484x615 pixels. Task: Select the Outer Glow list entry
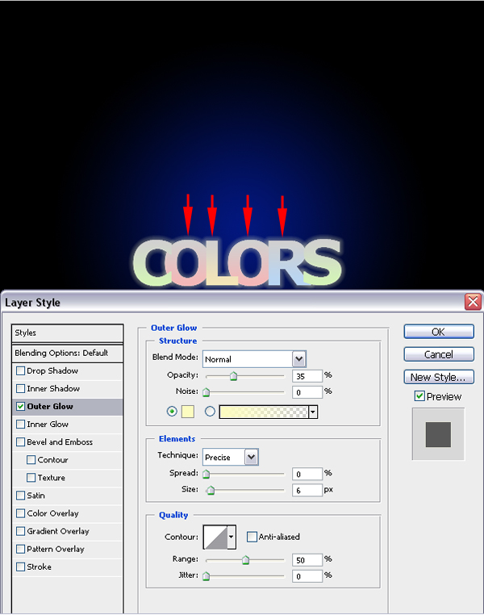pos(68,406)
